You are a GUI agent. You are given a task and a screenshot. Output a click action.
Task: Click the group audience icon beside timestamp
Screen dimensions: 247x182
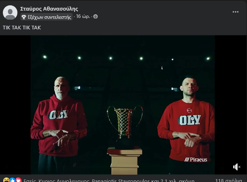coord(95,16)
